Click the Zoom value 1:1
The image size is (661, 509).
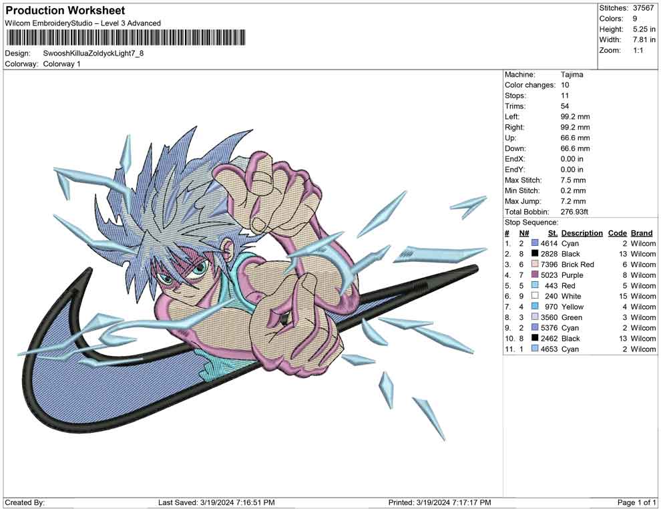tap(638, 50)
